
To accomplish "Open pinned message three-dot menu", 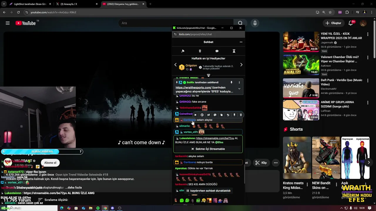I will pyautogui.click(x=239, y=83).
